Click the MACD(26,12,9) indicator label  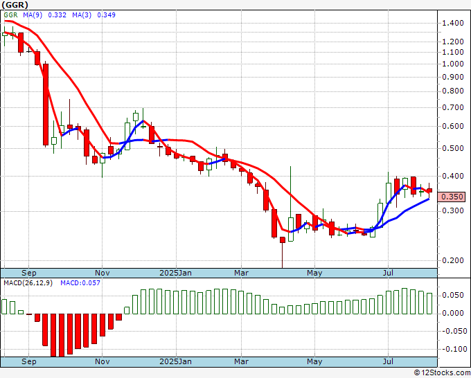(x=28, y=283)
